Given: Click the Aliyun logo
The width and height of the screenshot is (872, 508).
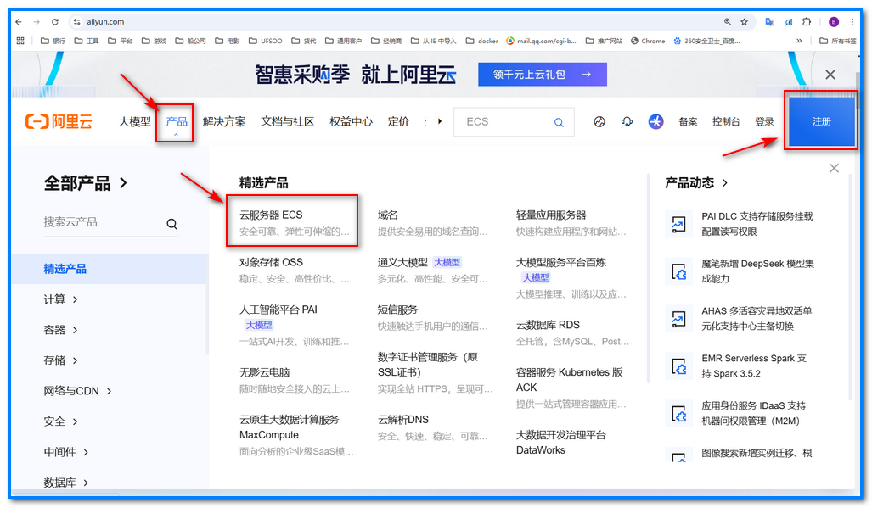Looking at the screenshot, I should [59, 121].
